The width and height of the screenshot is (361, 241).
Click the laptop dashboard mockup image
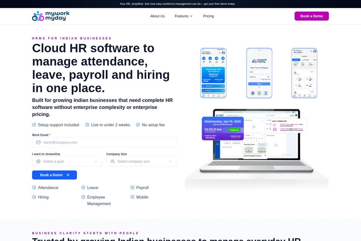(x=256, y=141)
